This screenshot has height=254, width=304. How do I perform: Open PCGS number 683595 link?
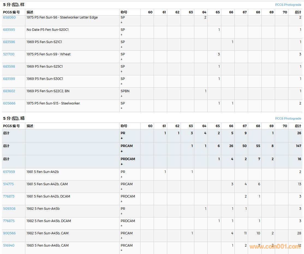pos(9,30)
